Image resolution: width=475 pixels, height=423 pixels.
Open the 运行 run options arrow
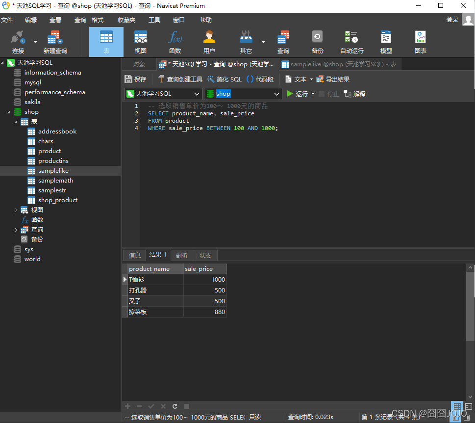313,94
